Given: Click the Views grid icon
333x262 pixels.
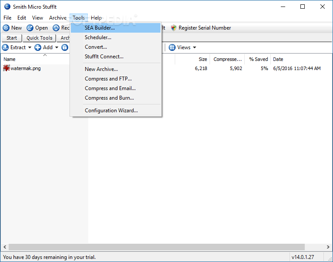Looking at the screenshot, I should click(172, 47).
